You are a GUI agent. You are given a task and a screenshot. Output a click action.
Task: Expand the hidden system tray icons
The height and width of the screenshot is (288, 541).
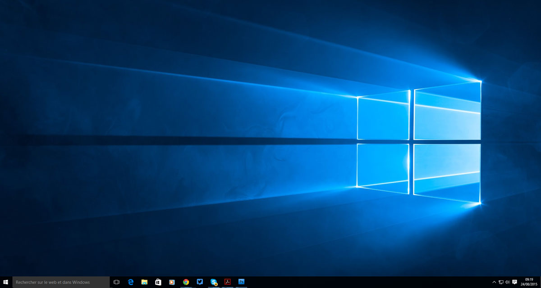494,282
